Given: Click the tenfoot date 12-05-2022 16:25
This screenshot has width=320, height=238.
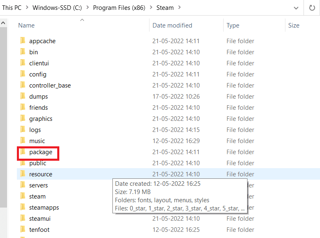Looking at the screenshot, I should click(x=176, y=230).
